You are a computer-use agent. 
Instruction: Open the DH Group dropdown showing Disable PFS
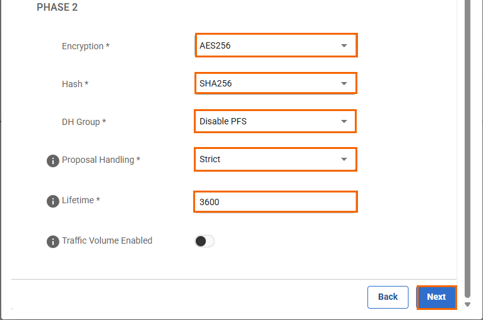click(275, 121)
